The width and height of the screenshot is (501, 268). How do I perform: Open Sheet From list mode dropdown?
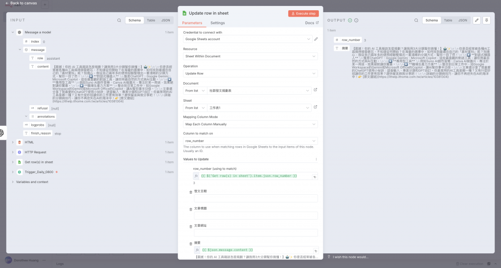pyautogui.click(x=195, y=108)
